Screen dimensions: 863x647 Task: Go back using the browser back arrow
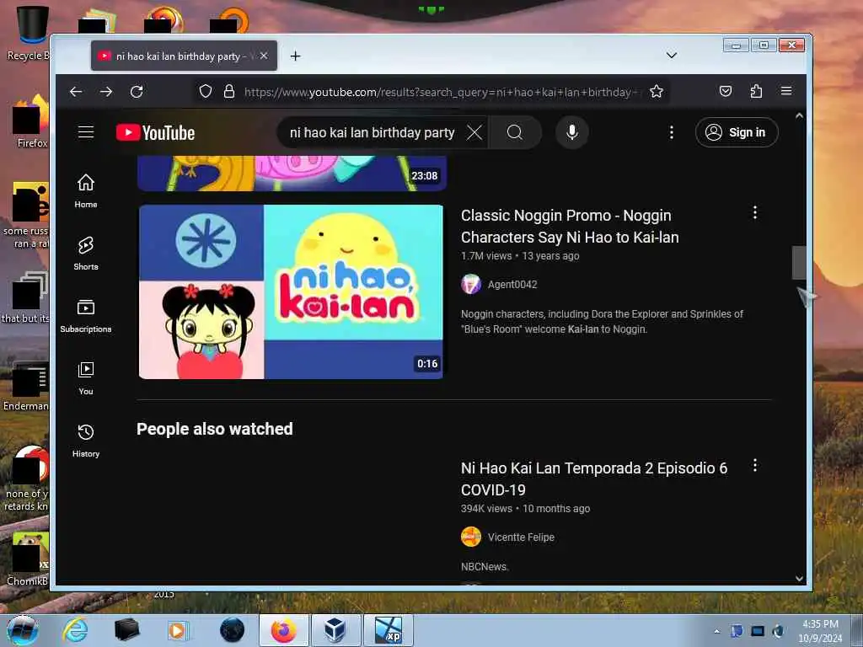[x=76, y=92]
